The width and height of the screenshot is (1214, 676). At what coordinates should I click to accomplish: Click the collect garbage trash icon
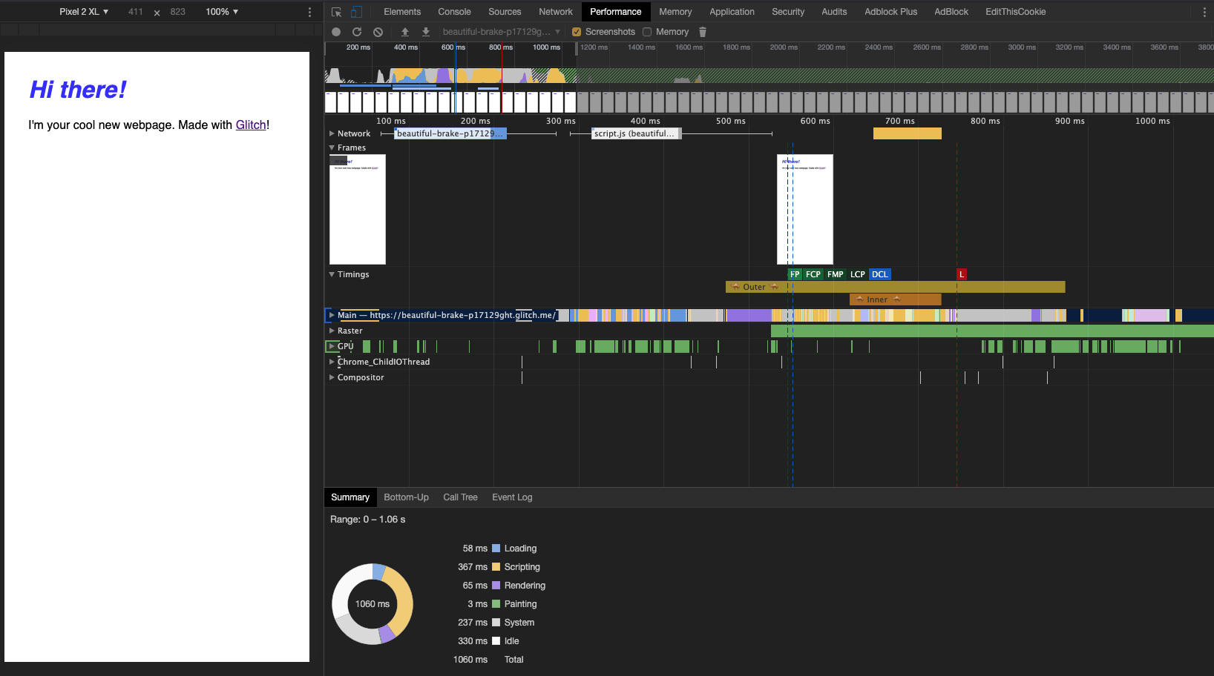(703, 32)
